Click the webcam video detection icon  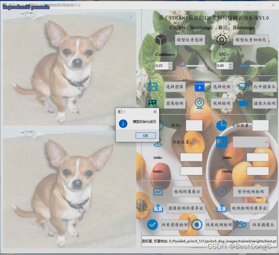click(199, 103)
